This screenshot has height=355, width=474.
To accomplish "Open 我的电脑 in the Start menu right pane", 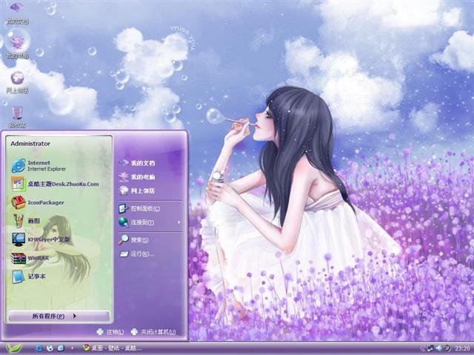I will point(137,177).
